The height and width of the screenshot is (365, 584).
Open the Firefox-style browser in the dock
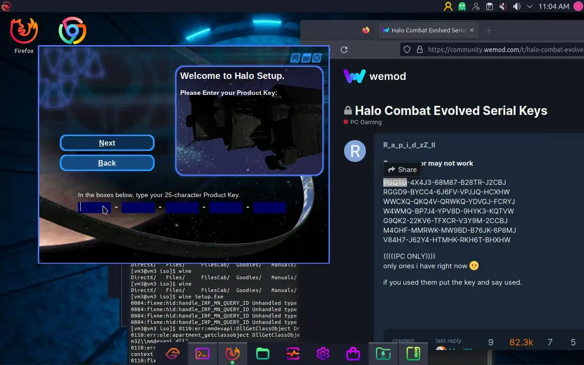pyautogui.click(x=233, y=354)
